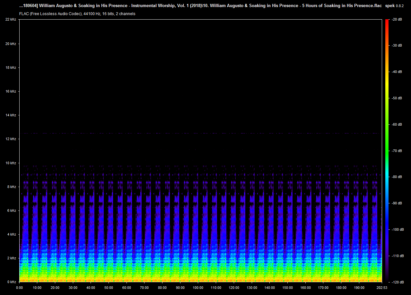Click the -60 dB scale label
411x295 pixels.
pos(397,124)
